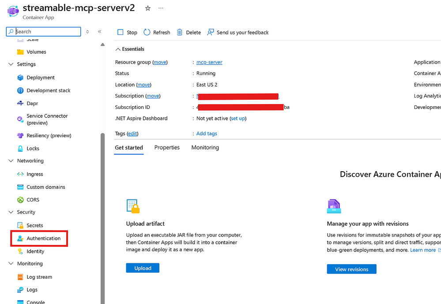Focus the sidebar Search input field
This screenshot has height=304, width=441.
point(43,31)
